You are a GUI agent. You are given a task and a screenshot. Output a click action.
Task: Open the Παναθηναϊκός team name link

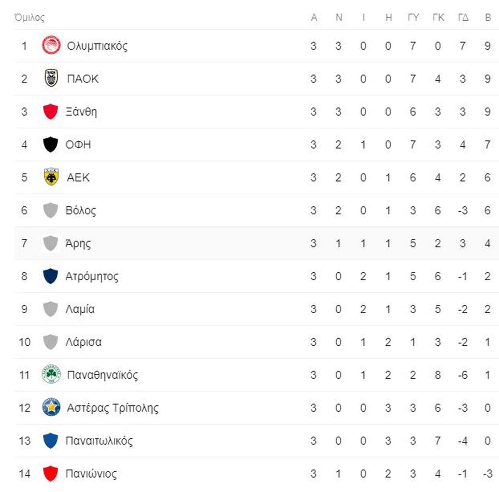click(x=102, y=375)
